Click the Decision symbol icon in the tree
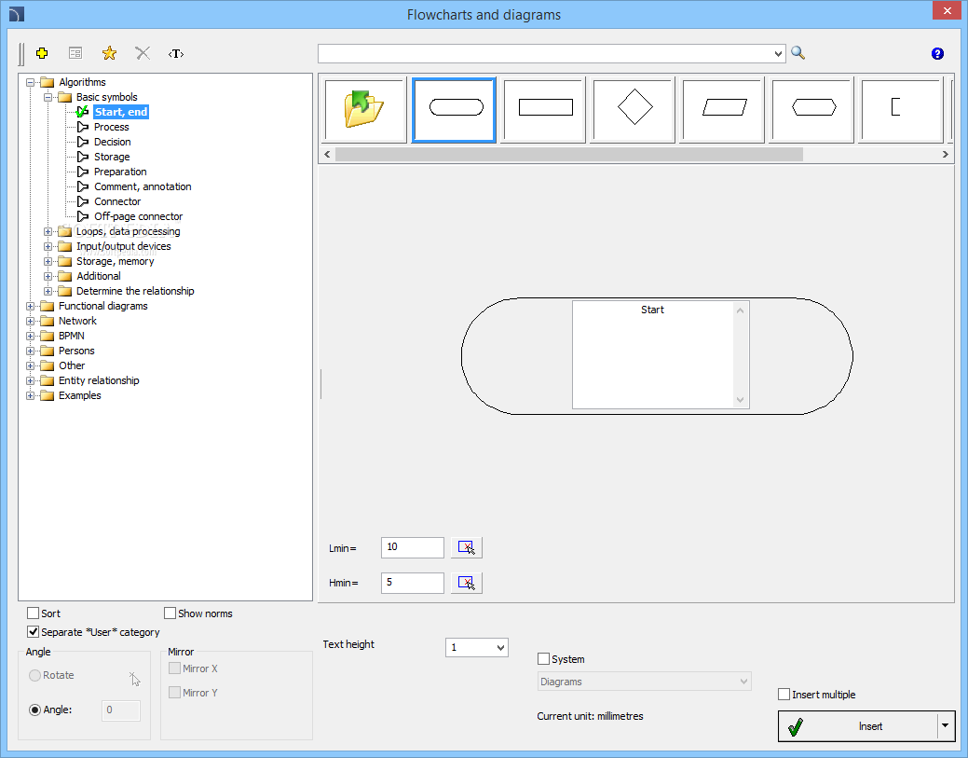The height and width of the screenshot is (758, 968). [x=83, y=142]
